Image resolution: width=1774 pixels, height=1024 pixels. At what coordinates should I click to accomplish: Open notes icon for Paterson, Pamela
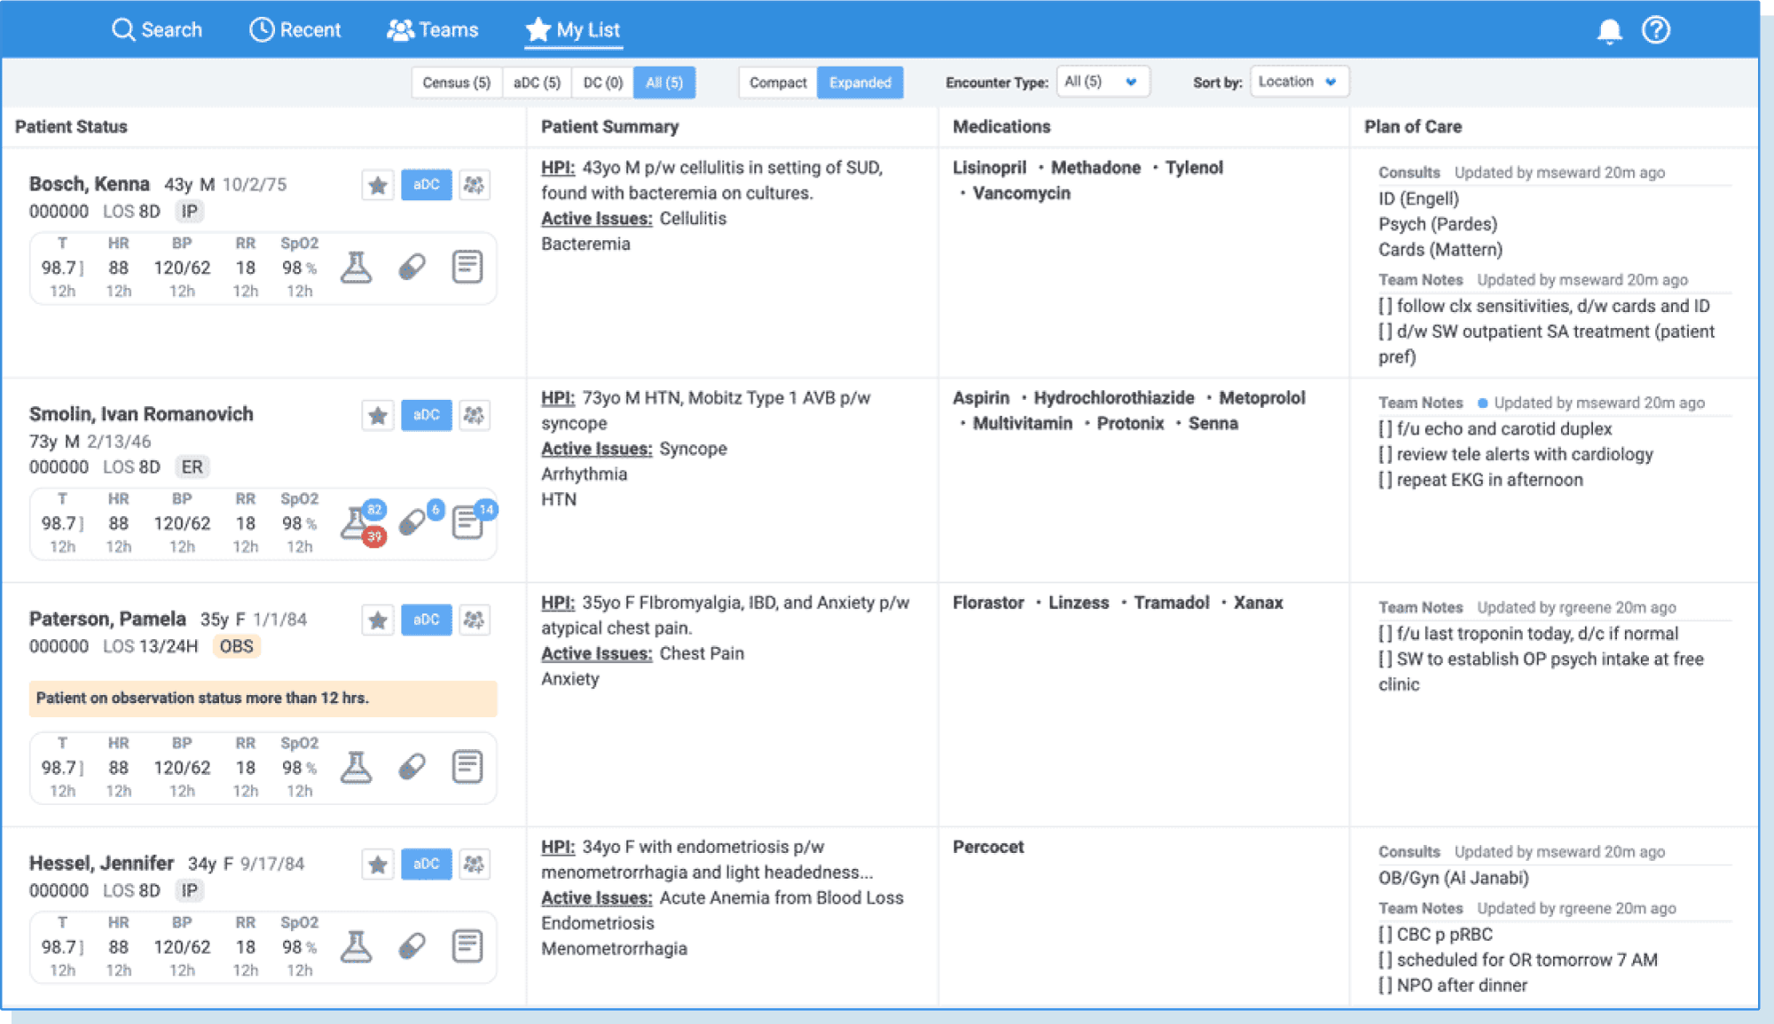point(466,766)
